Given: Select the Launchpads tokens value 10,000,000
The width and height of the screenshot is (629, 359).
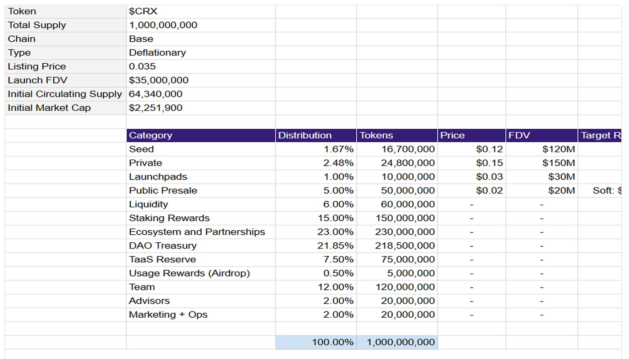Looking at the screenshot, I should click(397, 177).
